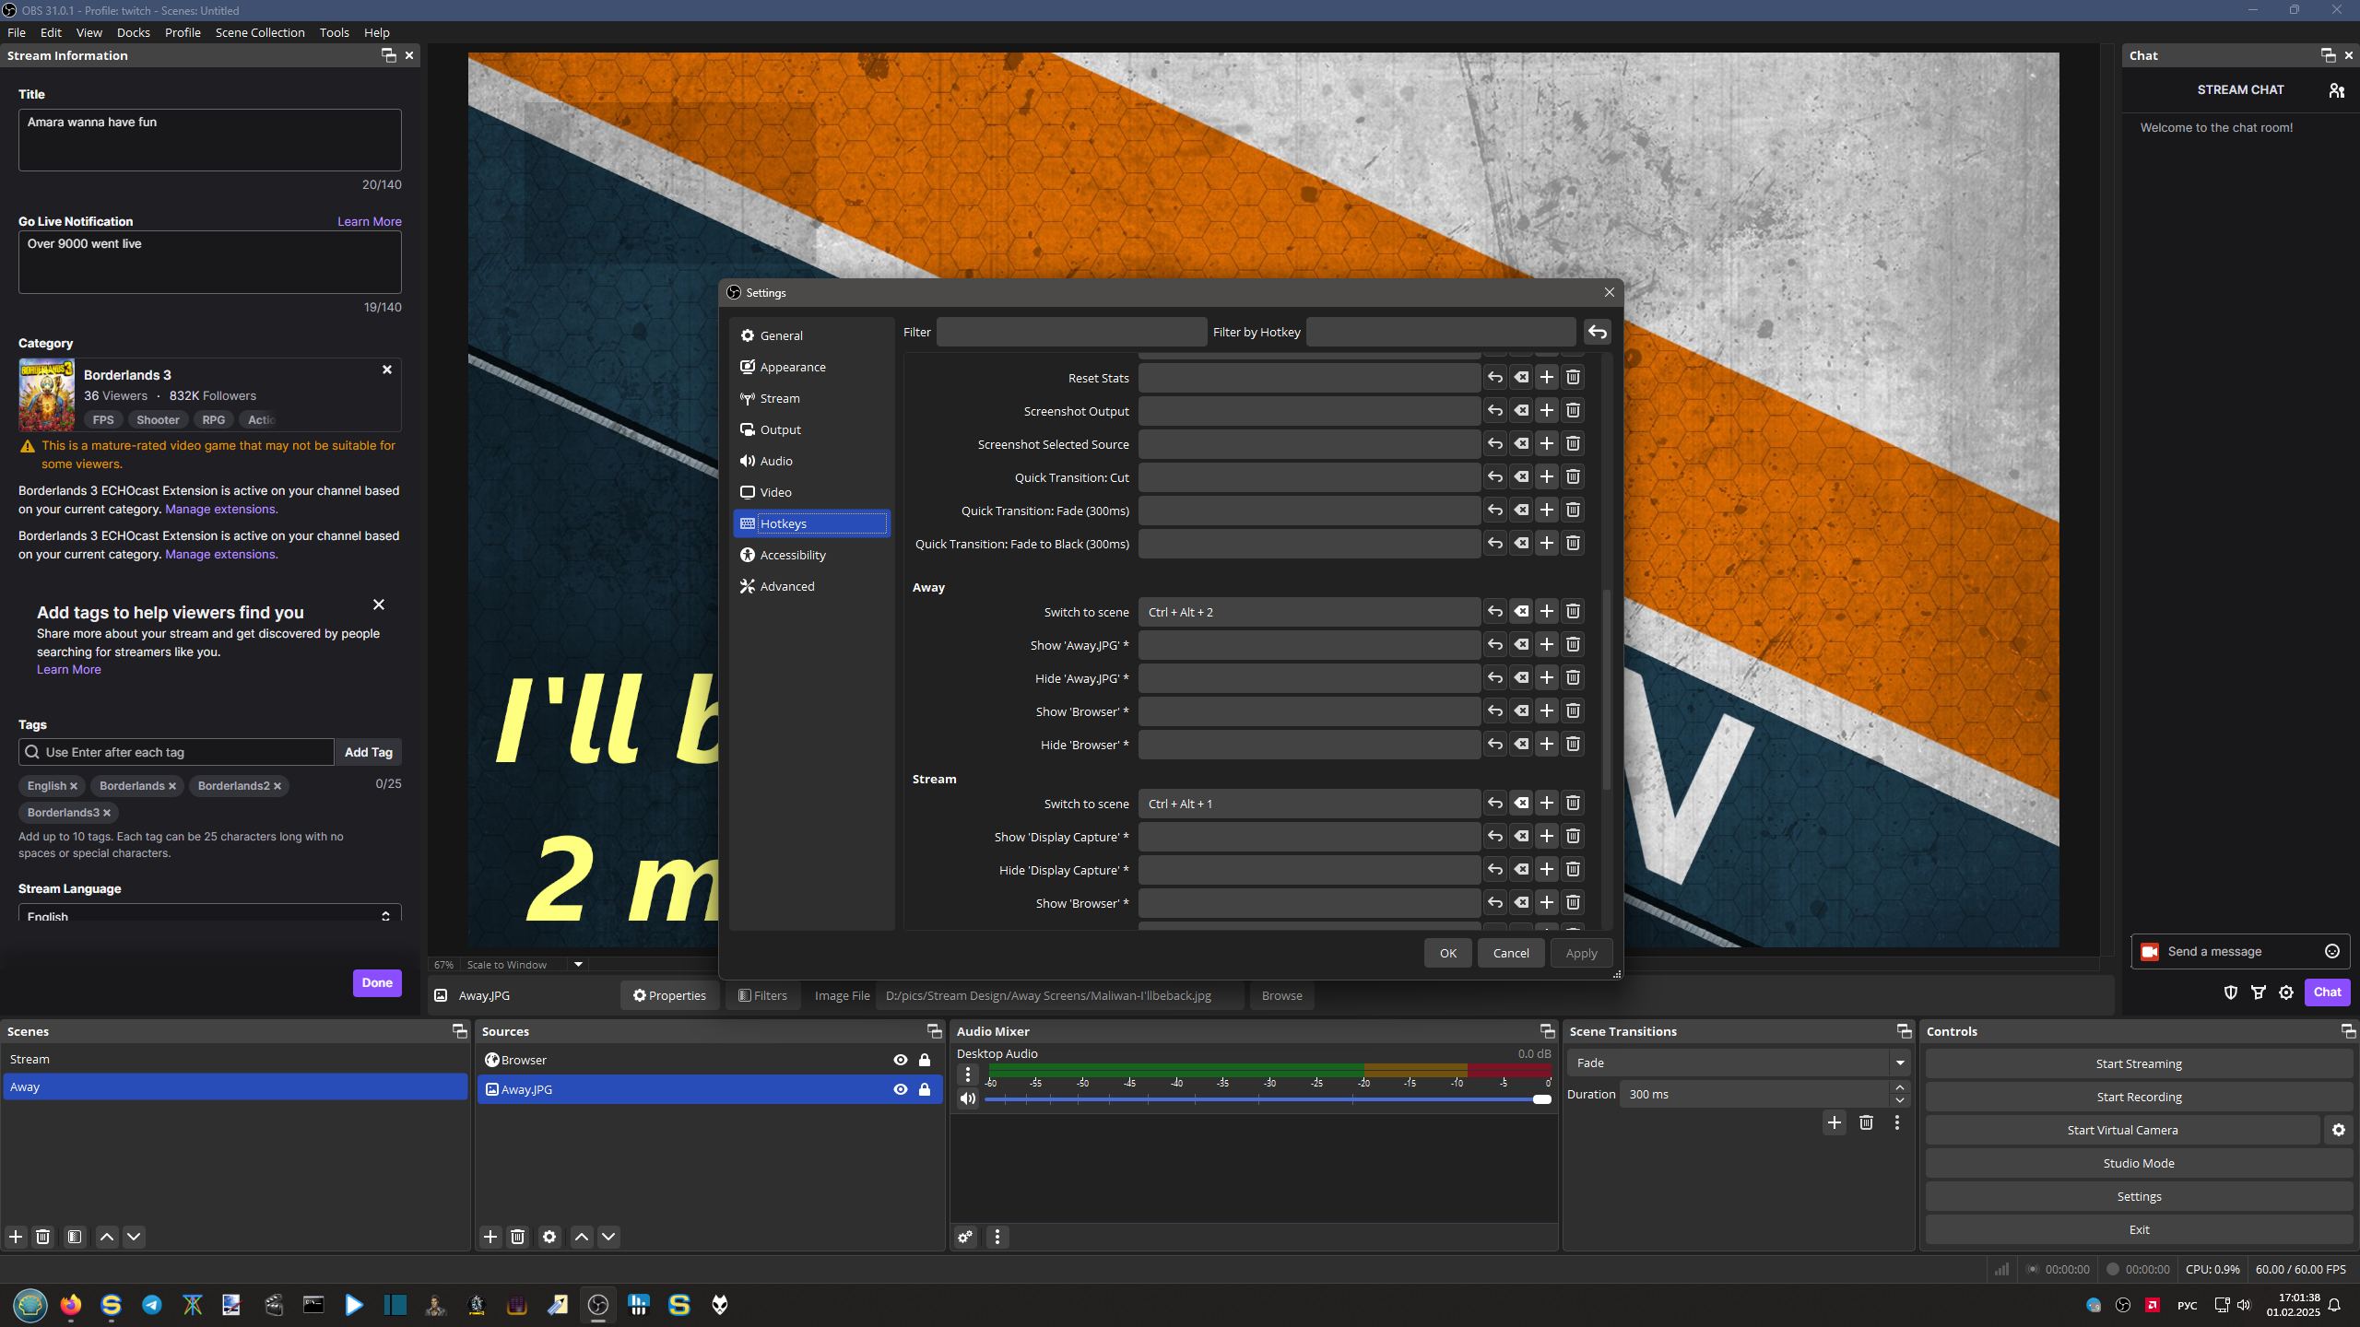Unlock the Away.JPG source lock

click(925, 1089)
